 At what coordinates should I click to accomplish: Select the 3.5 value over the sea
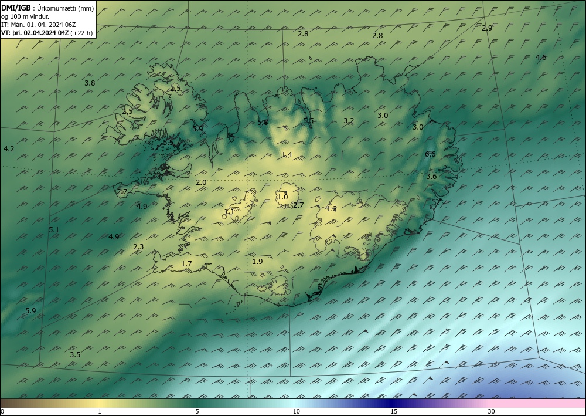[75, 354]
